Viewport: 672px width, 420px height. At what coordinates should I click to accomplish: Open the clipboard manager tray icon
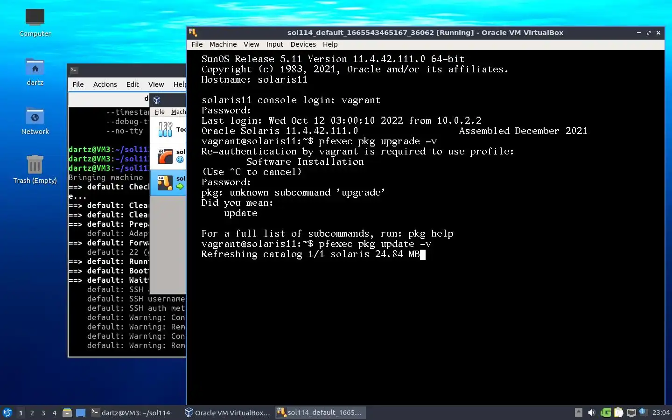coord(619,413)
